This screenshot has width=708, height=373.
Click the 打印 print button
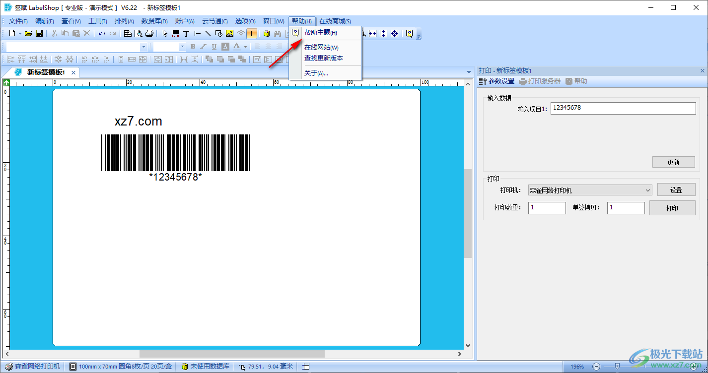(672, 208)
